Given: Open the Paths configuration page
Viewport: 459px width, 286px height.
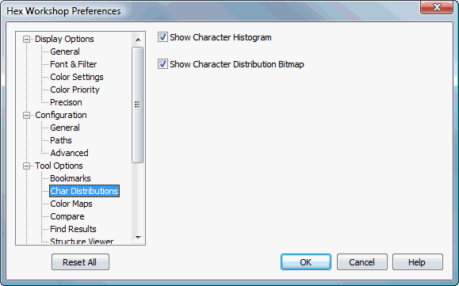Looking at the screenshot, I should pyautogui.click(x=61, y=140).
